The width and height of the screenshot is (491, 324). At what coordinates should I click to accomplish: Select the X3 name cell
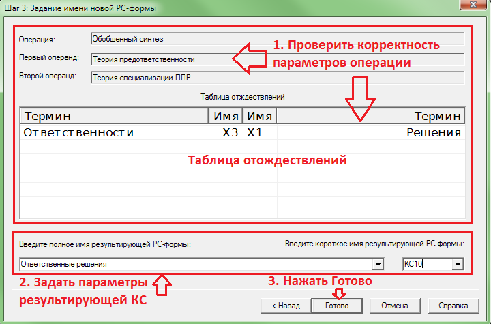(x=226, y=132)
